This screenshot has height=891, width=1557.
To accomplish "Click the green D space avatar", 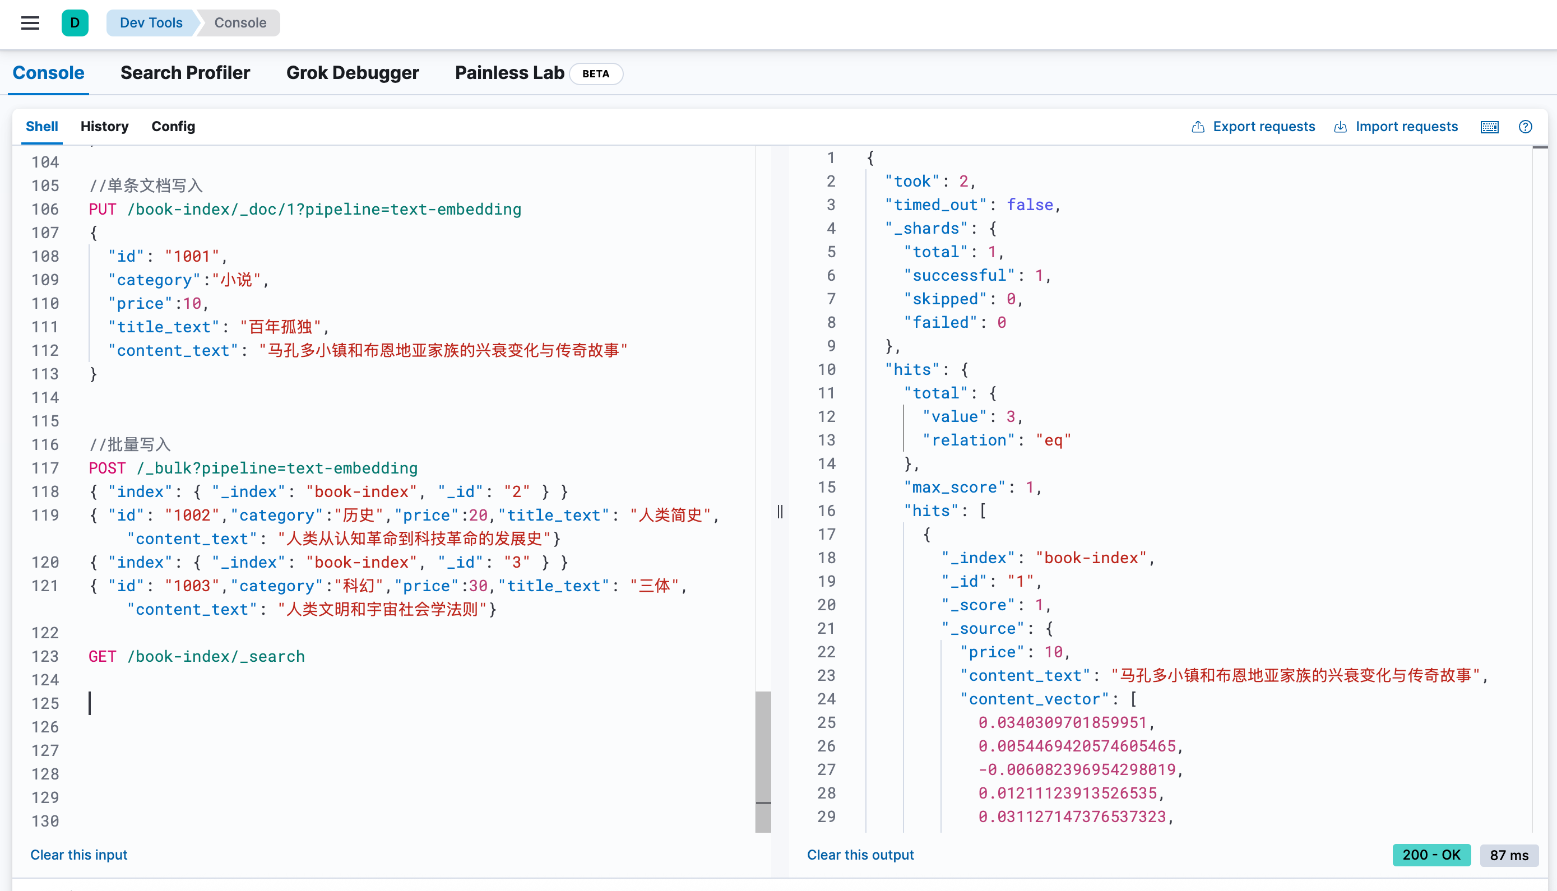I will tap(75, 23).
